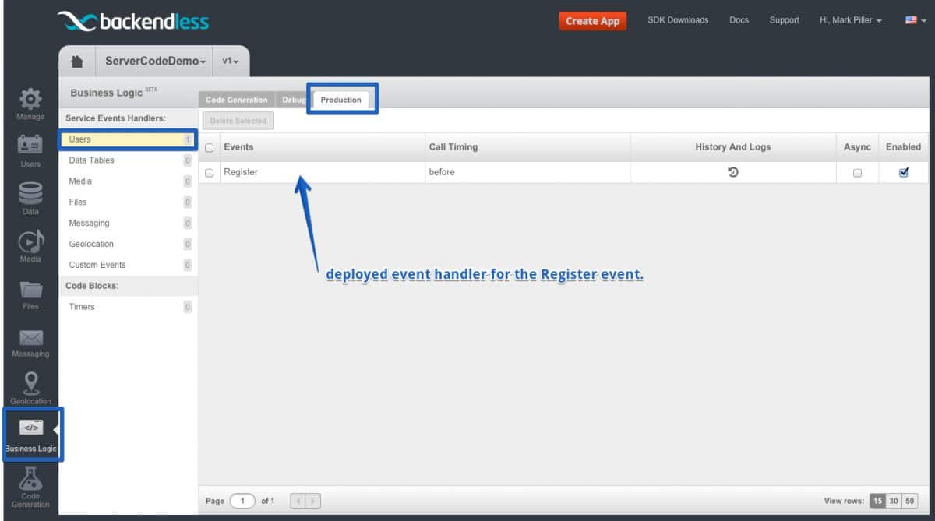
Task: Click the Register event name cell
Action: (321, 172)
